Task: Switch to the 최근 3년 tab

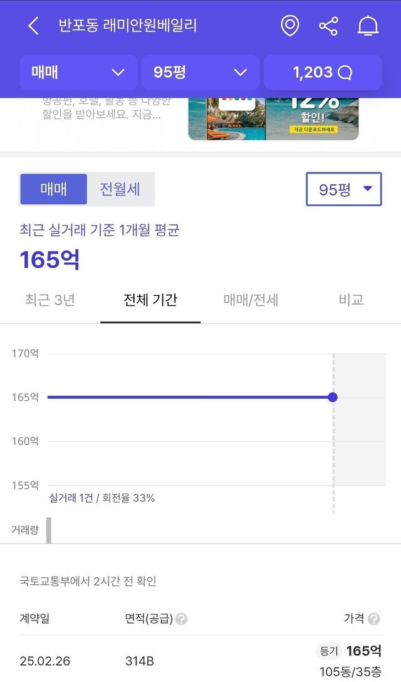Action: pos(50,300)
